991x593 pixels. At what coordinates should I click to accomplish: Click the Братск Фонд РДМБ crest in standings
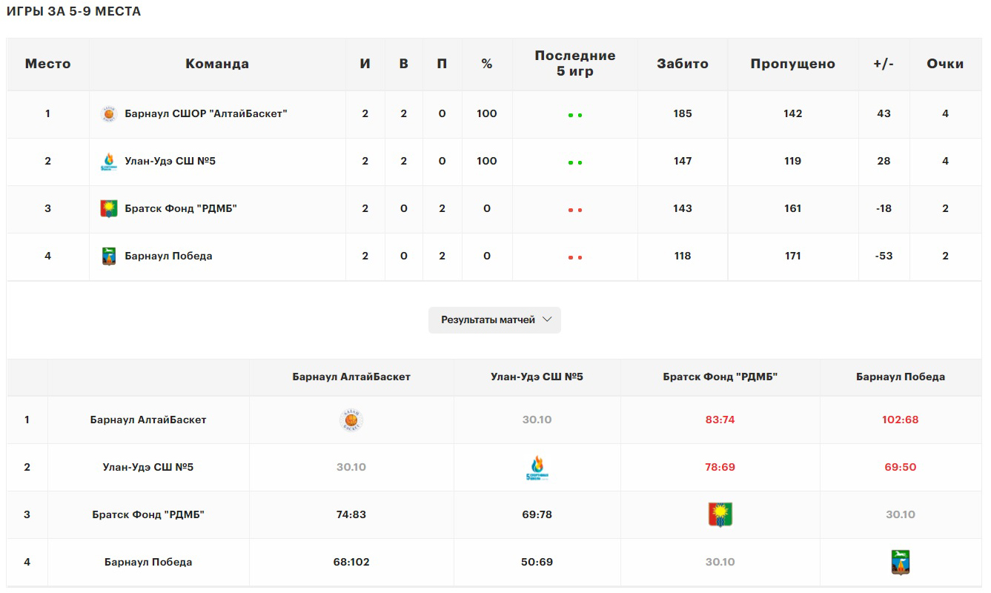point(109,209)
